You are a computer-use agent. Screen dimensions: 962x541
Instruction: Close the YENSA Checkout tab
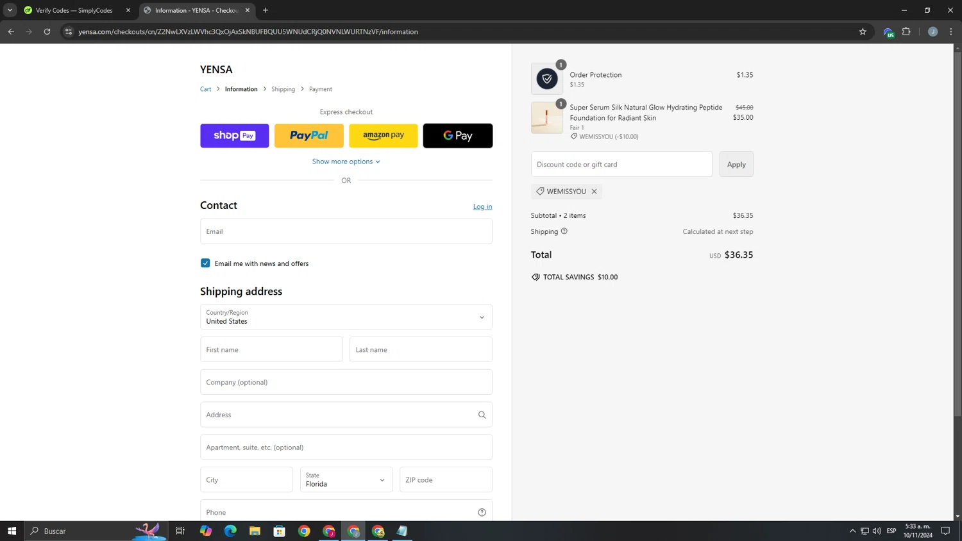[248, 10]
